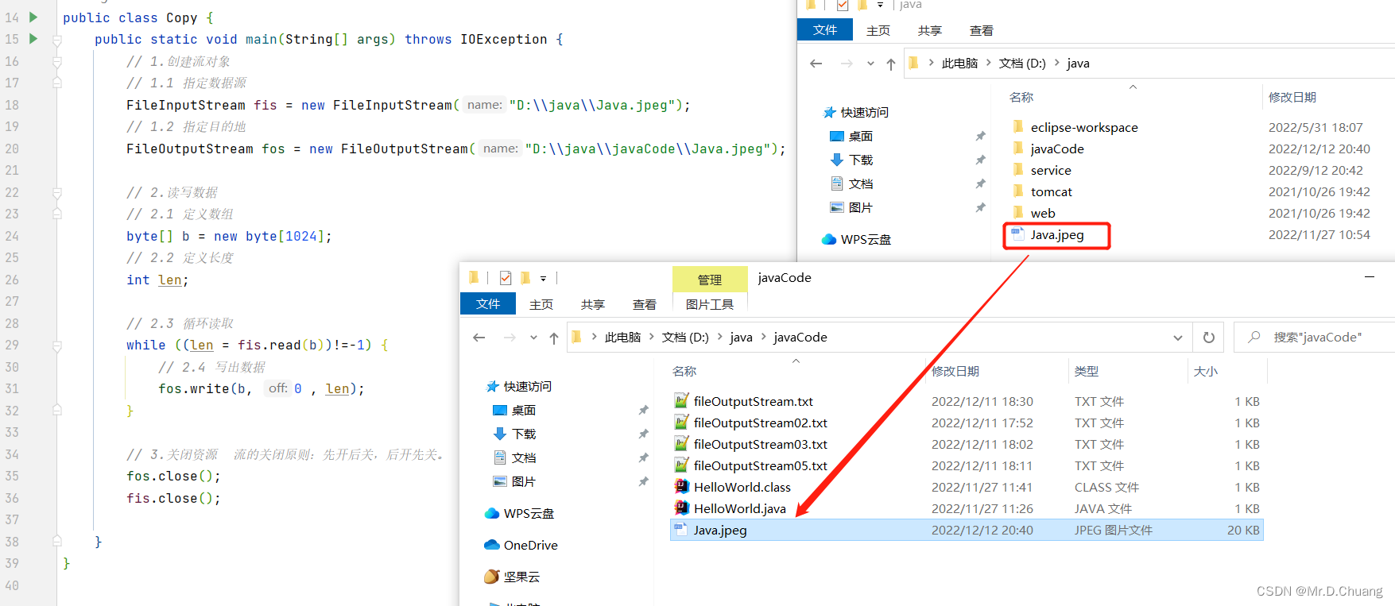The height and width of the screenshot is (606, 1395).
Task: Select tomcat folder
Action: click(1042, 191)
